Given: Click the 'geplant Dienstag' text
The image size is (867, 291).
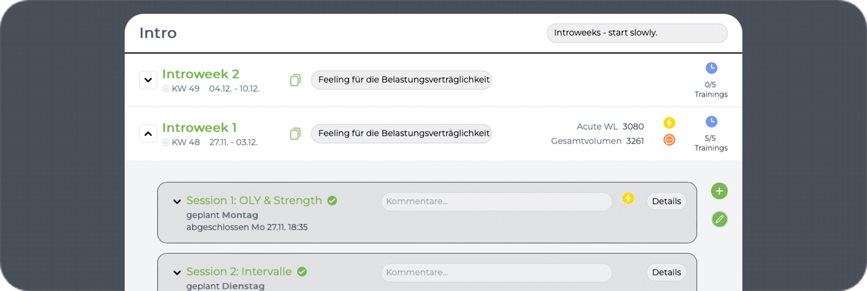Looking at the screenshot, I should [x=226, y=286].
